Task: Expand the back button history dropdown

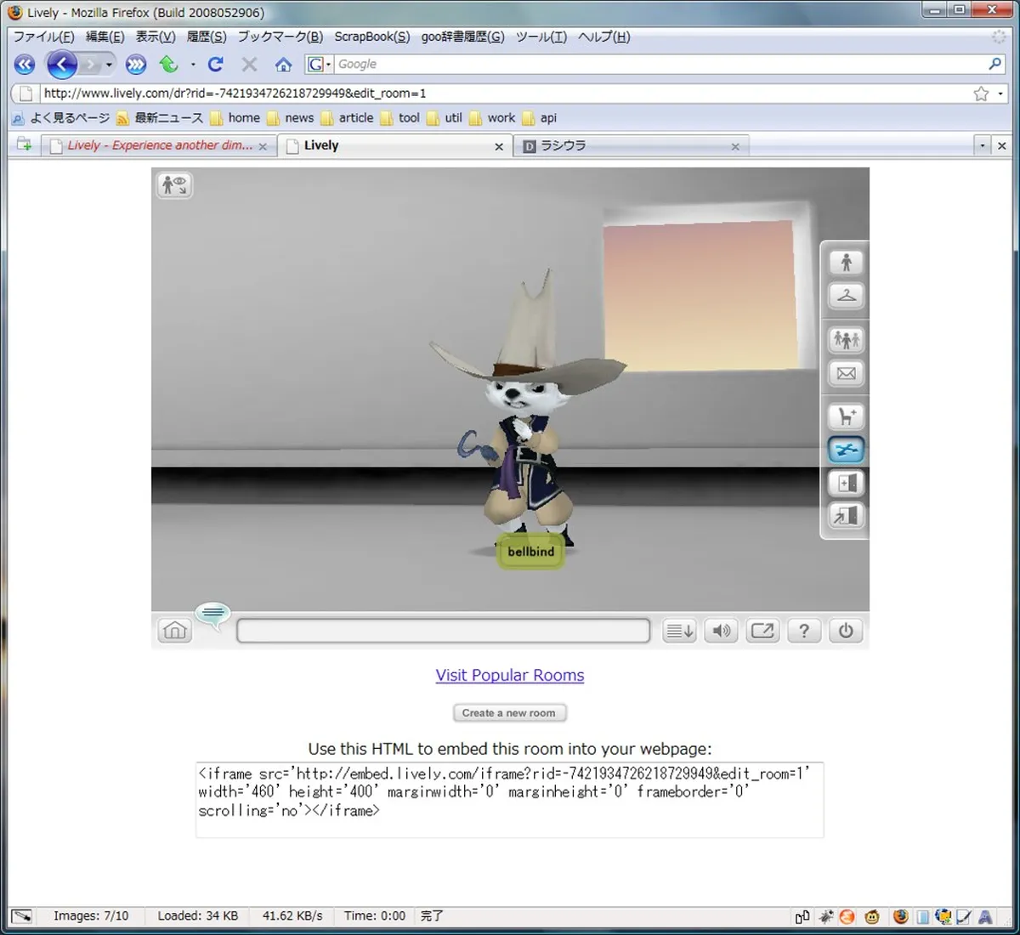Action: pyautogui.click(x=109, y=65)
